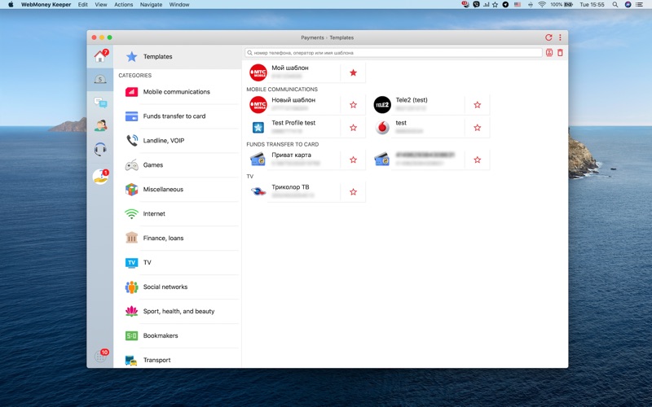
Task: Expand the Mobile communications category
Action: click(176, 92)
